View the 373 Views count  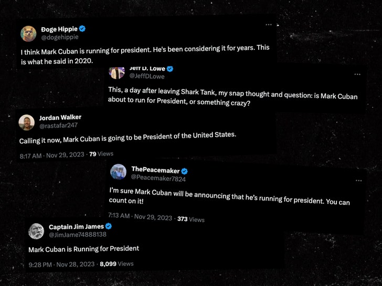(191, 219)
